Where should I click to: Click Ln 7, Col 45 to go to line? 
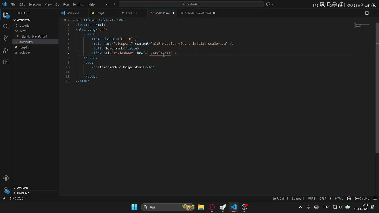(x=280, y=199)
